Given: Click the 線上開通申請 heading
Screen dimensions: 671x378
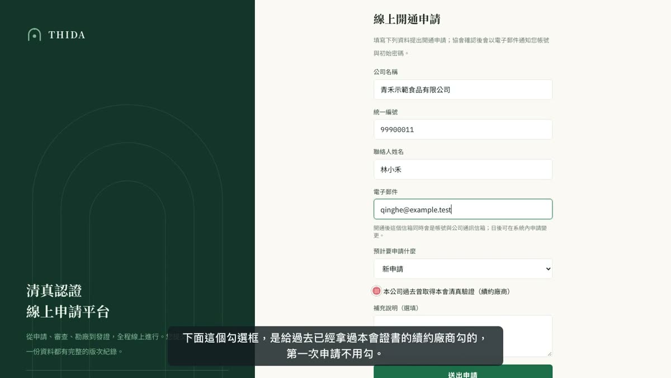Looking at the screenshot, I should pyautogui.click(x=407, y=19).
